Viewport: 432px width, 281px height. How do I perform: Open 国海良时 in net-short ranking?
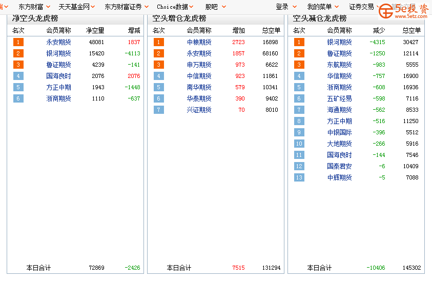58,76
